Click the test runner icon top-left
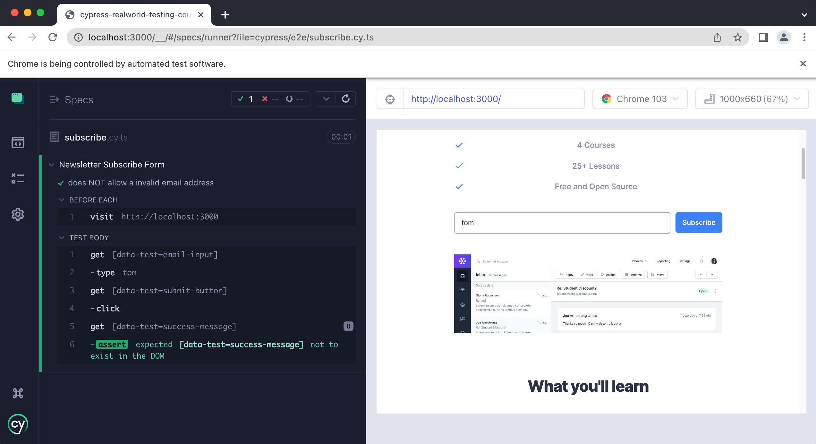The image size is (816, 444). click(x=17, y=99)
